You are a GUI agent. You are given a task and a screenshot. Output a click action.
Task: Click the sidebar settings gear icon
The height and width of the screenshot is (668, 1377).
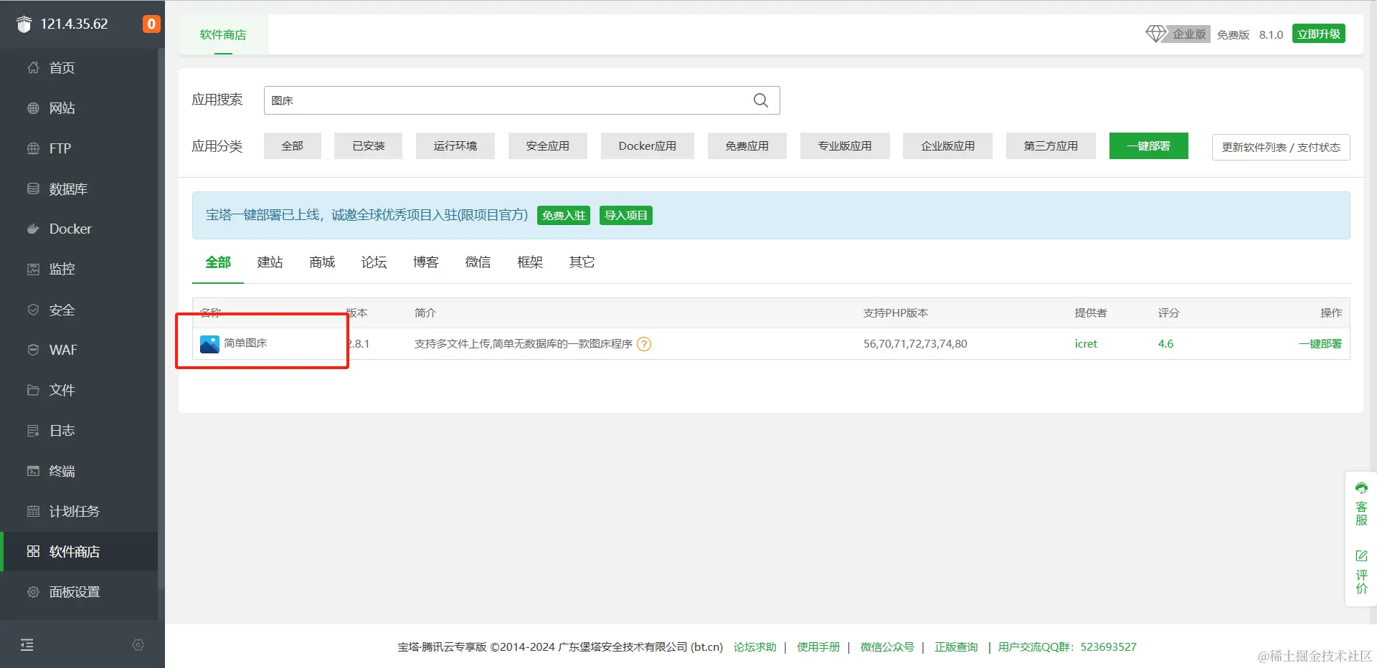(x=138, y=645)
